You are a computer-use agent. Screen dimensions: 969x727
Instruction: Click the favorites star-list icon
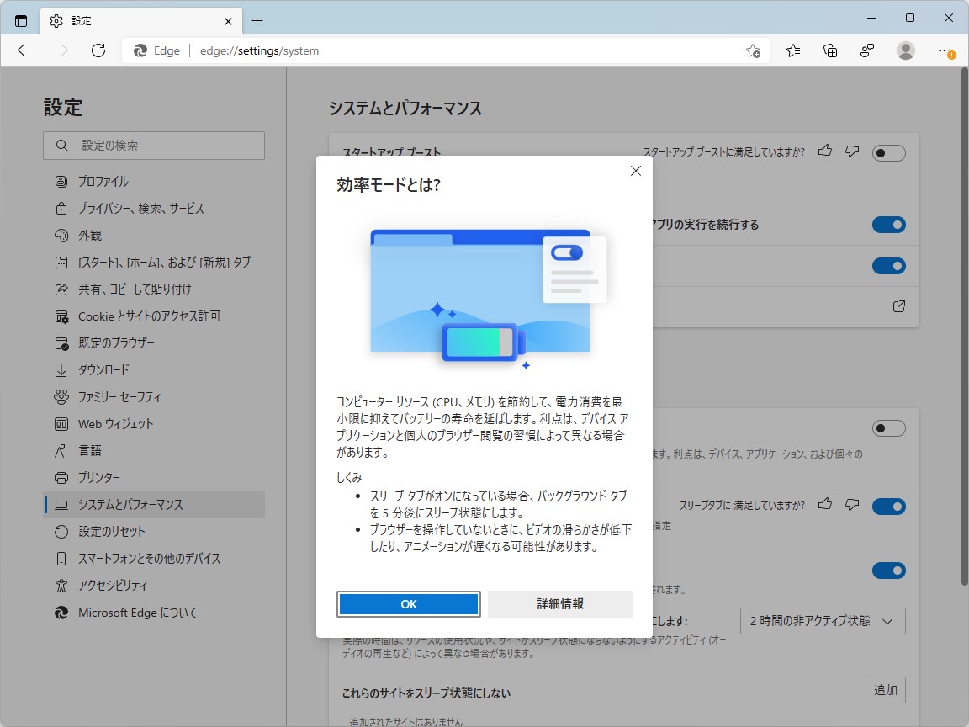click(x=792, y=50)
